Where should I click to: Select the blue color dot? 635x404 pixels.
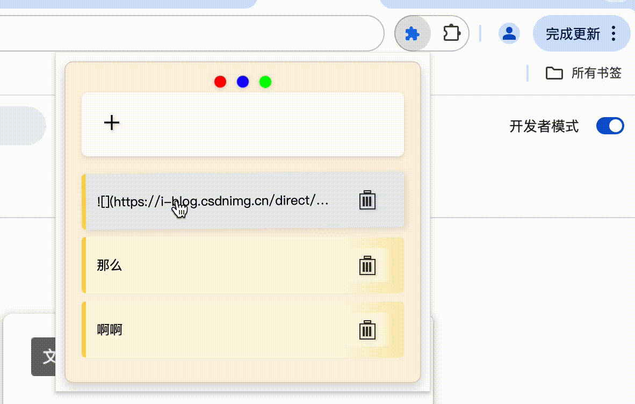click(243, 82)
